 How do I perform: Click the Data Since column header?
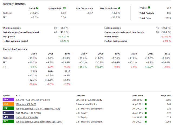[x=138, y=96]
